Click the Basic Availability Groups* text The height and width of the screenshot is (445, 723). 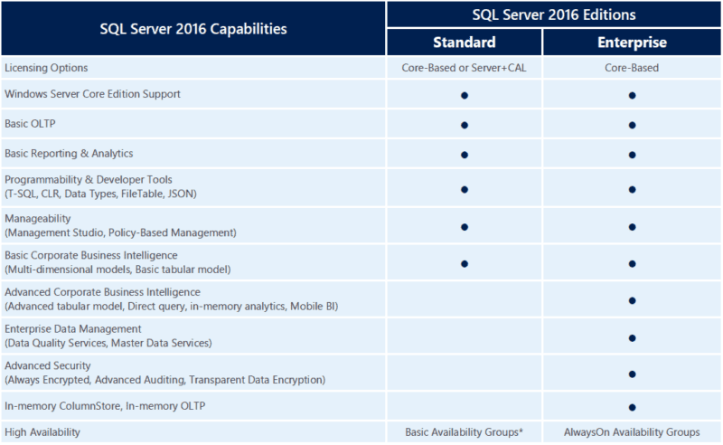465,432
